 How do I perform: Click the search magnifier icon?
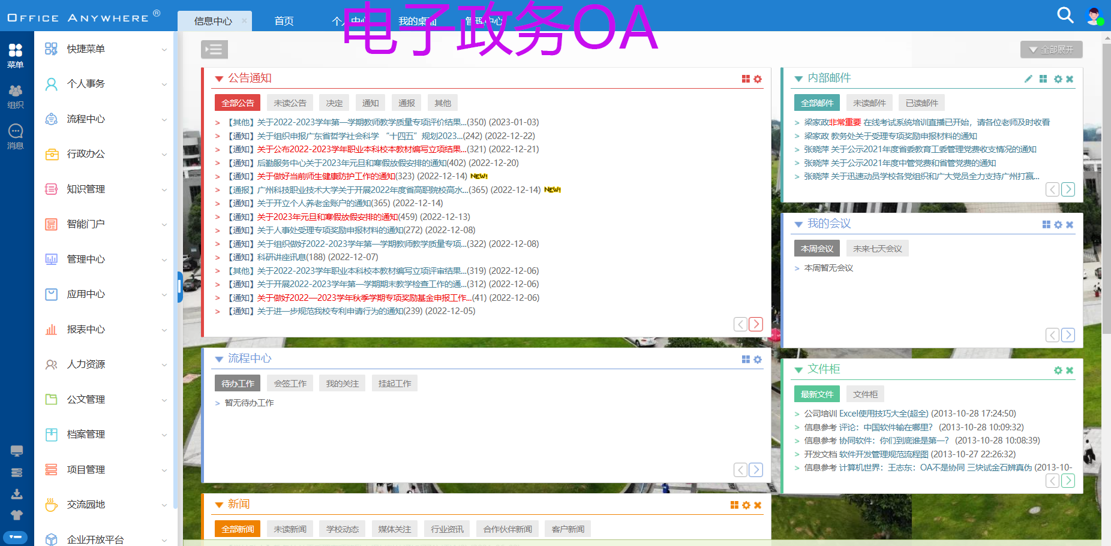point(1065,15)
